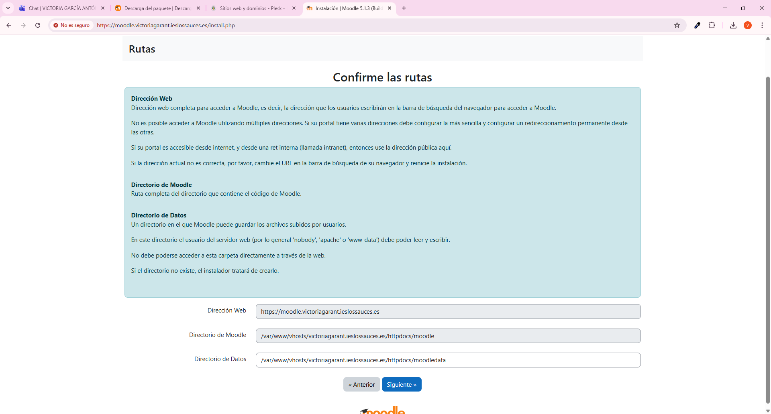Click the page vertical scrollbar
This screenshot has width=771, height=414.
(768, 239)
